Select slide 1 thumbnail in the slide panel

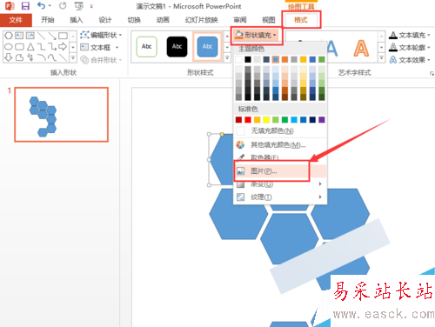62,115
